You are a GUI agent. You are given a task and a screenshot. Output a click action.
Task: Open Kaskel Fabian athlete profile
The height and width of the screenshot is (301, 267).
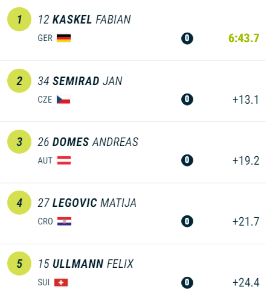[85, 19]
